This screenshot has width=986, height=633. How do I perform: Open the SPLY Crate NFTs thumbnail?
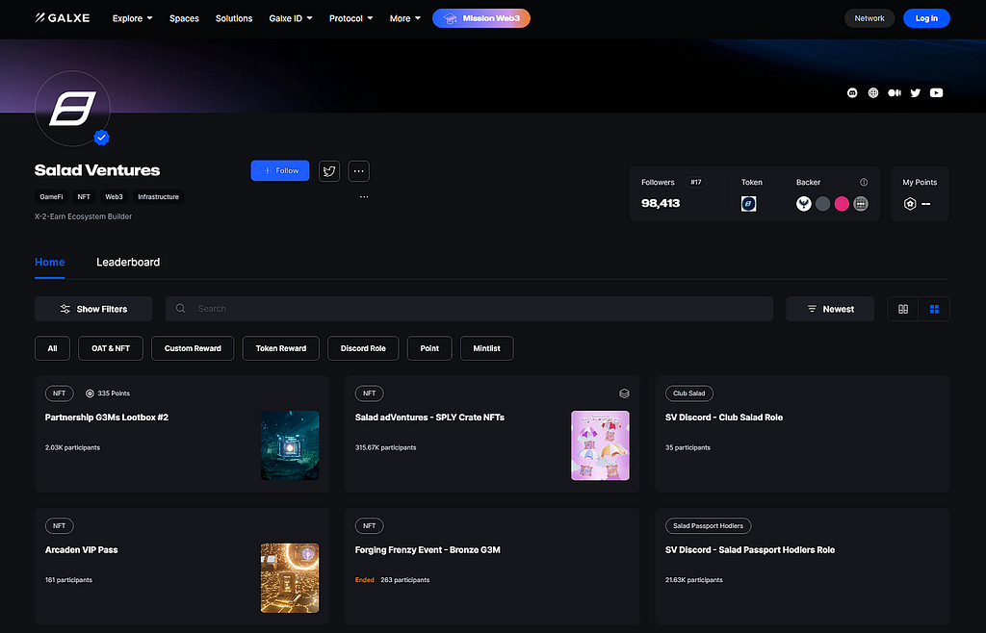click(600, 445)
